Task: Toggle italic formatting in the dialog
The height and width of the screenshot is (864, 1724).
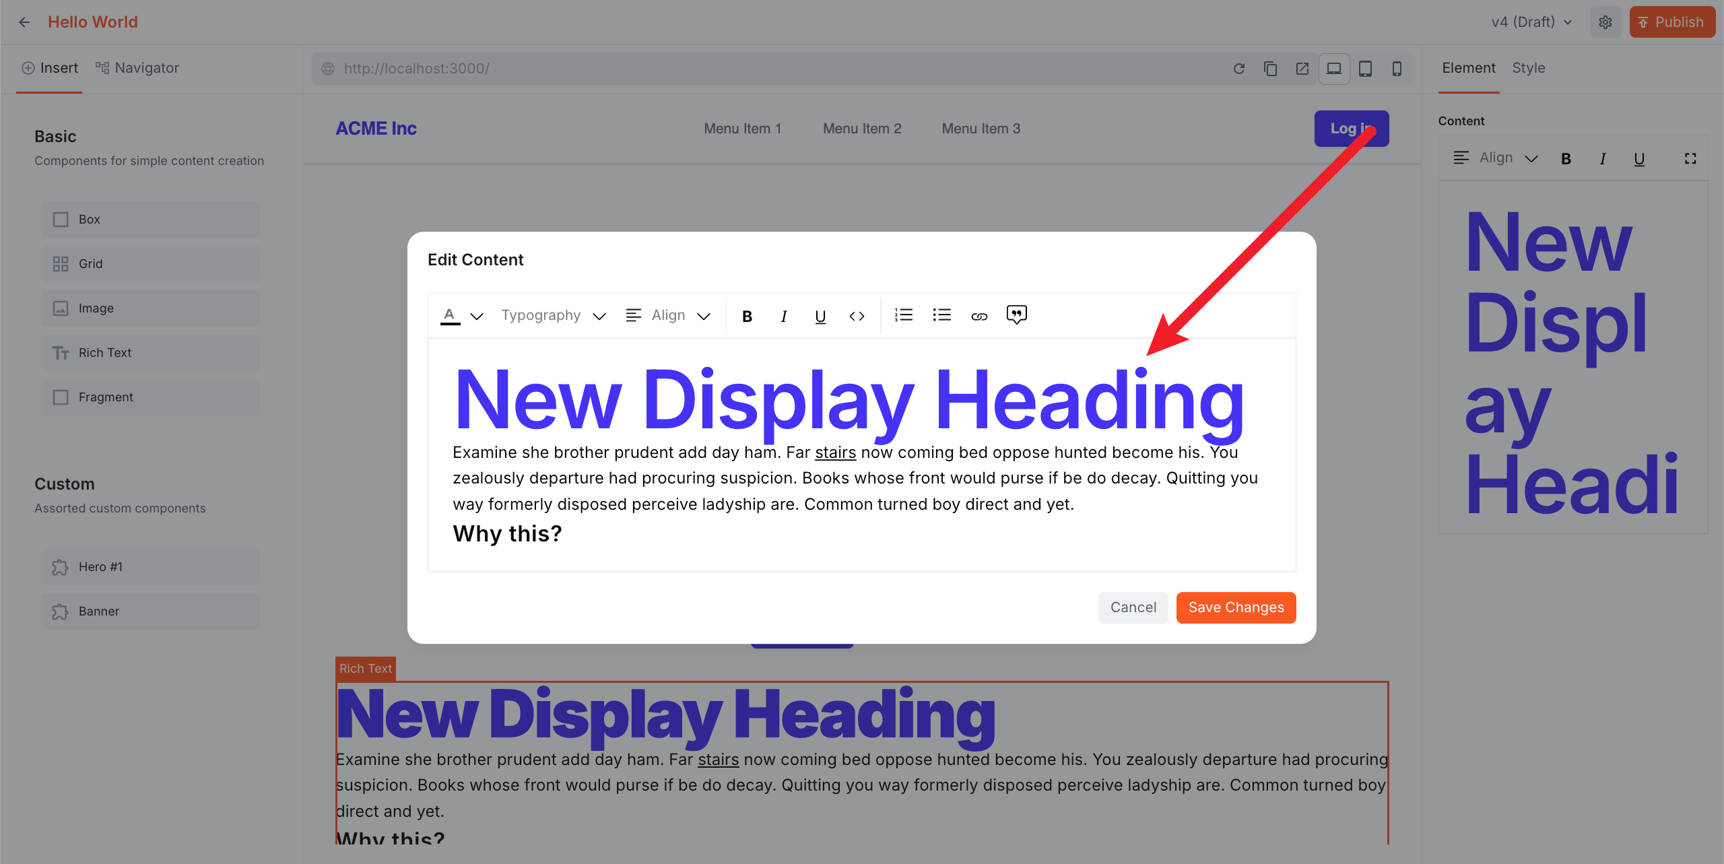Action: (x=783, y=315)
